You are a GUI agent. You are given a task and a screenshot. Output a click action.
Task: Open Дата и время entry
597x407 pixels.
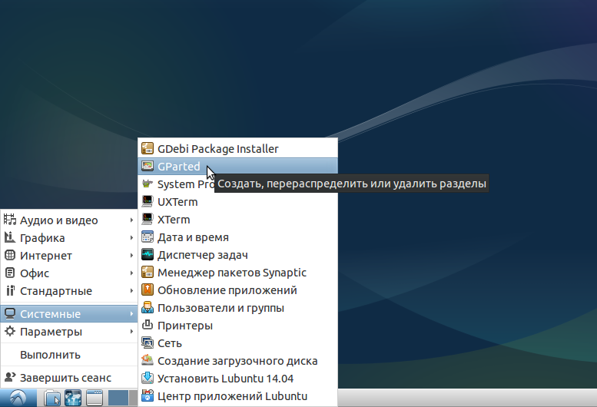[x=237, y=237]
